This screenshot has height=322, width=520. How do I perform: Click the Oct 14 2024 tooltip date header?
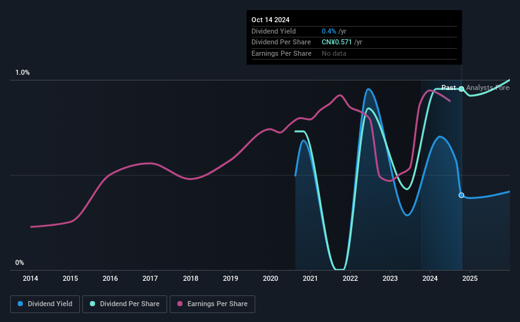(270, 20)
